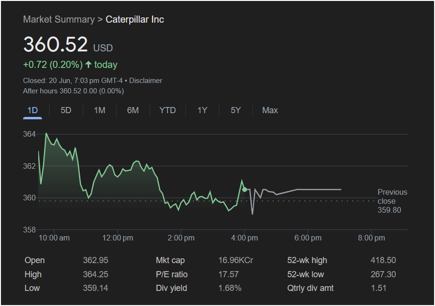Click the 364 price axis label
This screenshot has width=435, height=306.
(29, 134)
